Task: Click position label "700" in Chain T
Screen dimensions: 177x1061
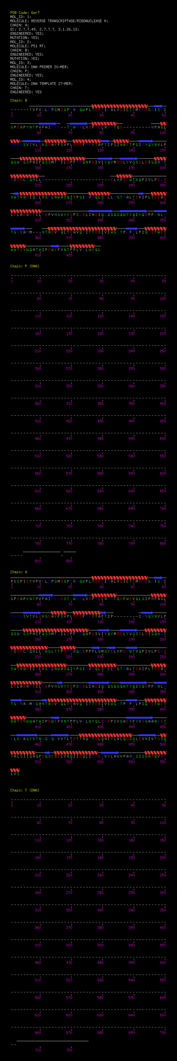Action: pyautogui.click(x=163, y=1033)
